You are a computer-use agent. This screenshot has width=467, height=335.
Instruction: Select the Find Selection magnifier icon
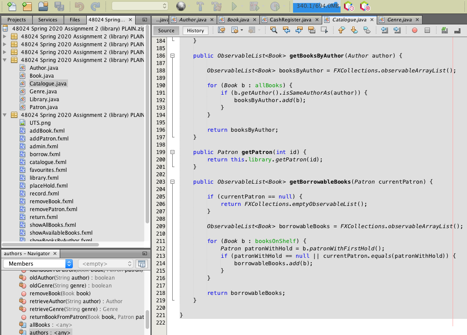point(274,30)
